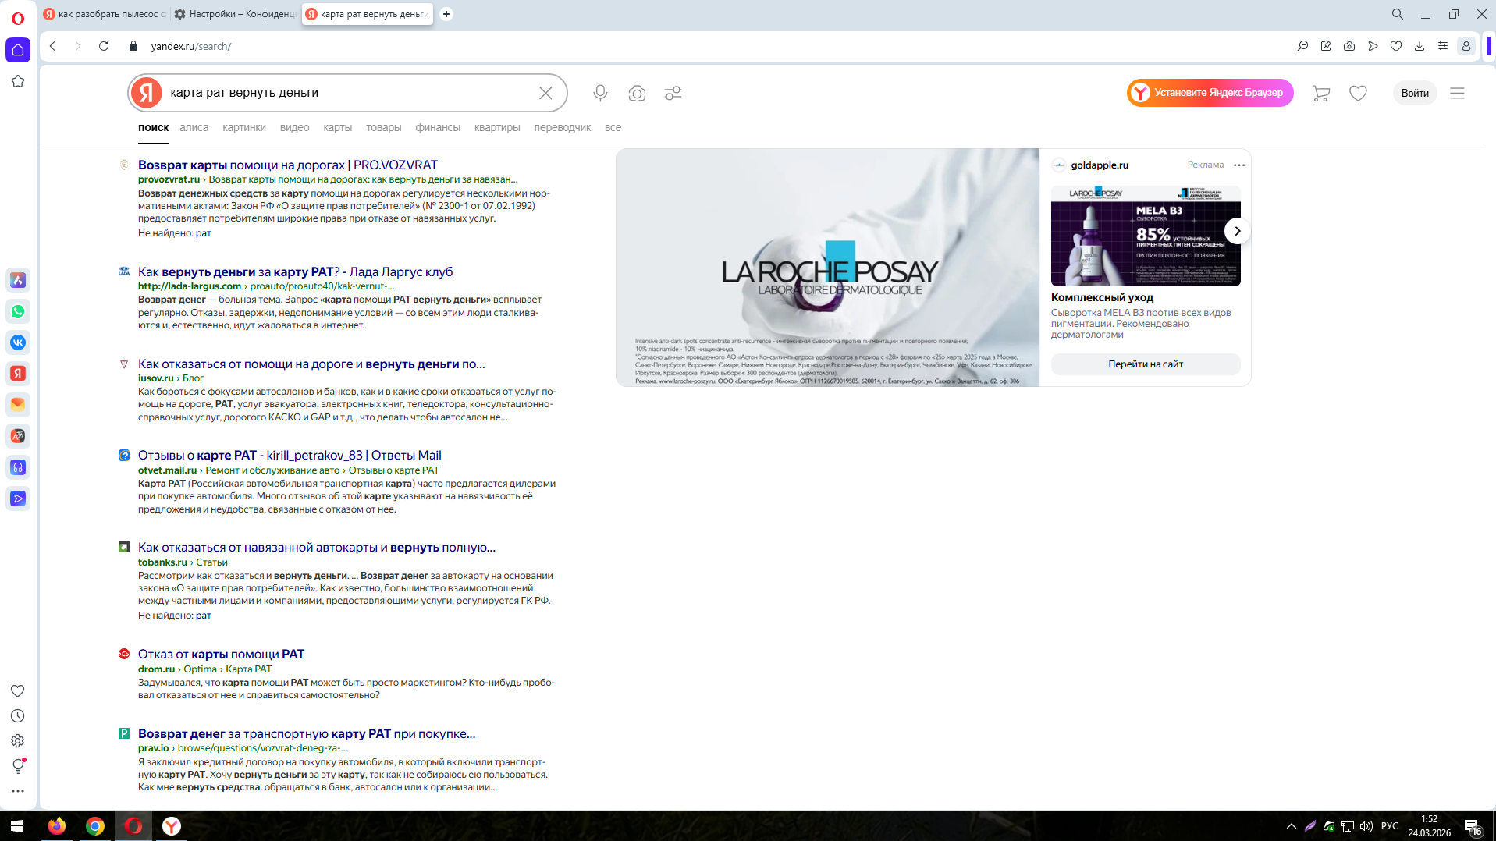Open Opera easy setup menu
The height and width of the screenshot is (841, 1496).
[1443, 46]
